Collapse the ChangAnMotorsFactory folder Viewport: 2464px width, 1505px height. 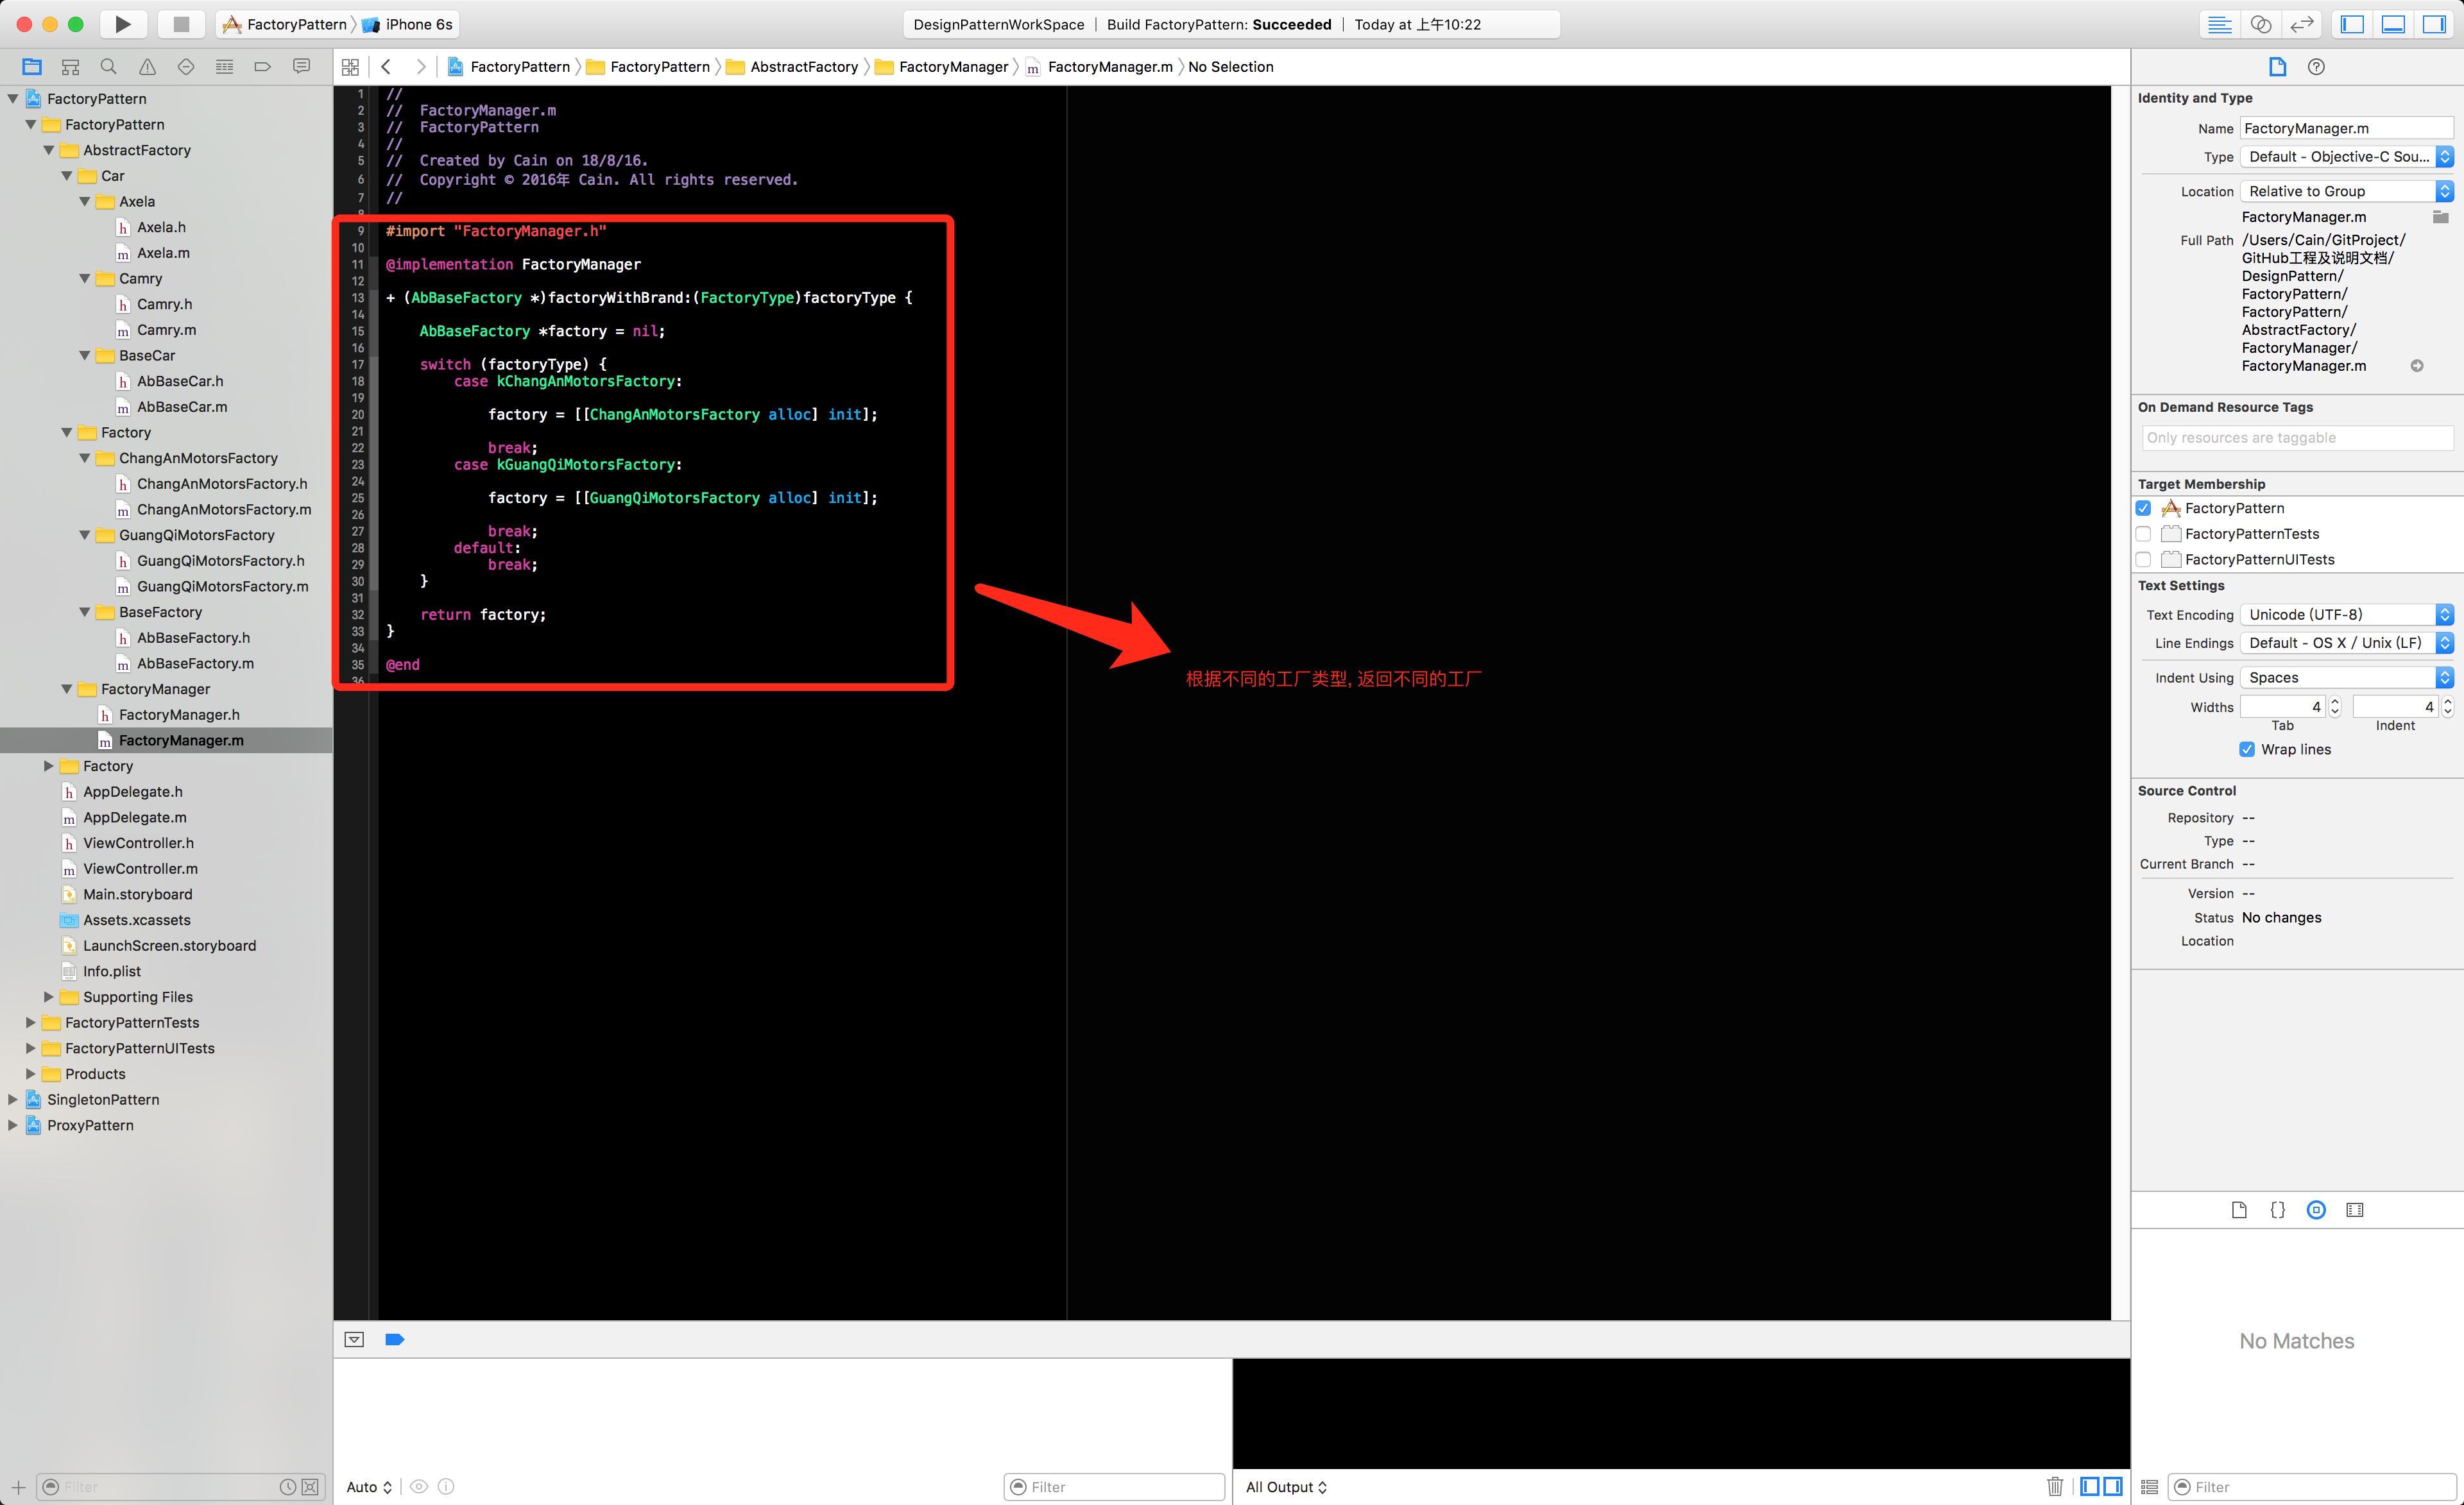[85, 458]
